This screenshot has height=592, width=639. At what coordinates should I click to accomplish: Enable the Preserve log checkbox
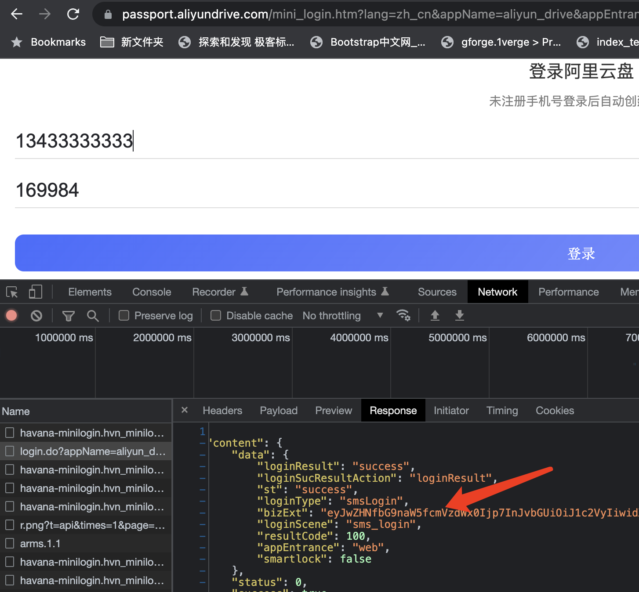(x=123, y=315)
